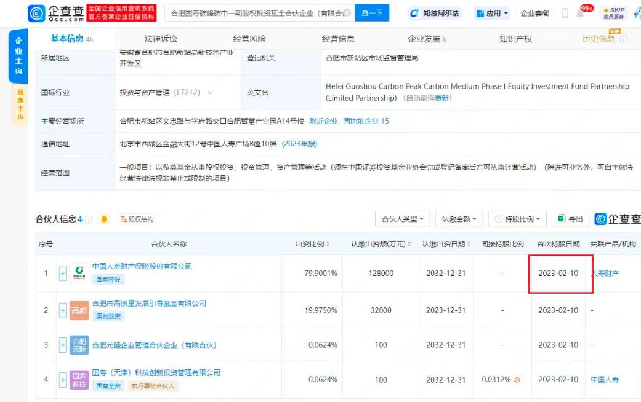Image resolution: width=641 pixels, height=402 pixels.
Task: Expand the row for 国寿（天津）科技创新投资管理有限公司
Action: coord(62,380)
